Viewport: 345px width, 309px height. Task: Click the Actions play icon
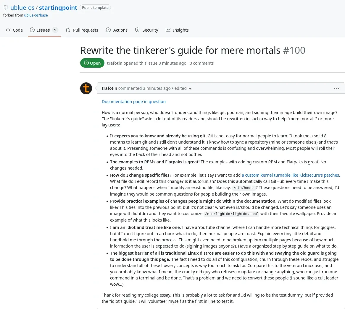pyautogui.click(x=108, y=30)
